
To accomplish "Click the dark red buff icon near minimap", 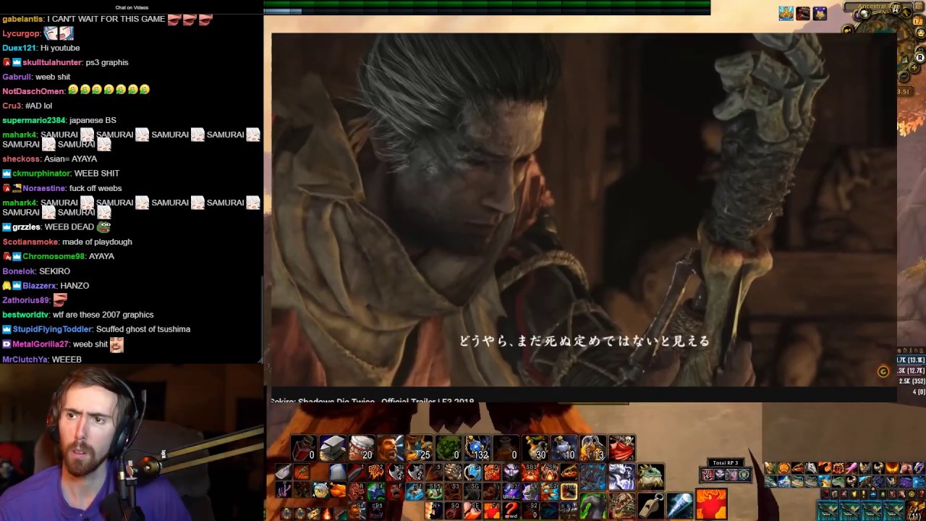I will [x=803, y=14].
